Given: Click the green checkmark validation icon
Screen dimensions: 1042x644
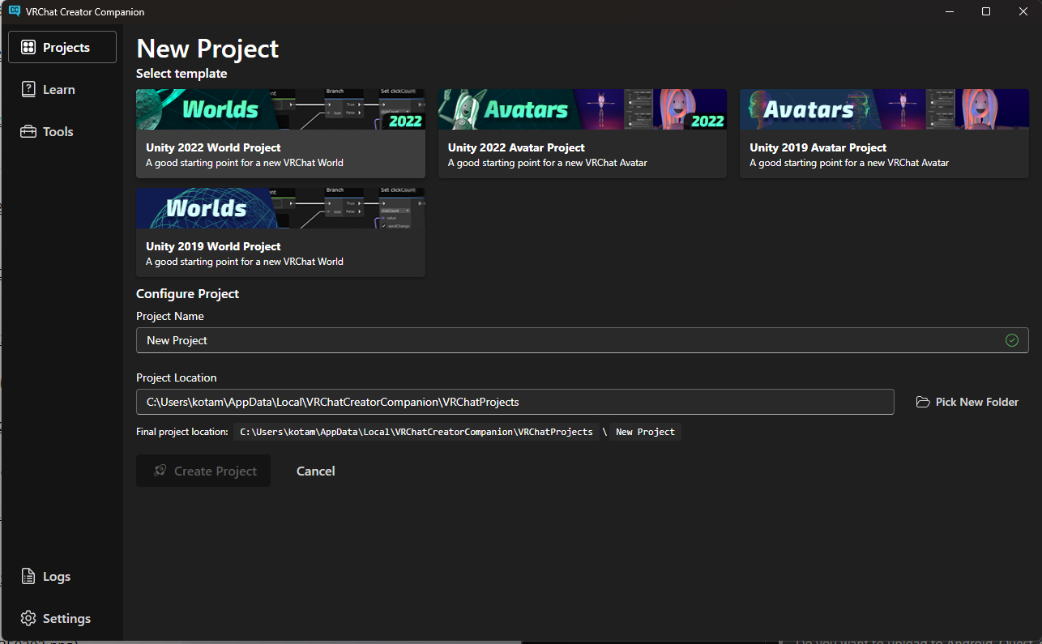Looking at the screenshot, I should (x=1011, y=340).
